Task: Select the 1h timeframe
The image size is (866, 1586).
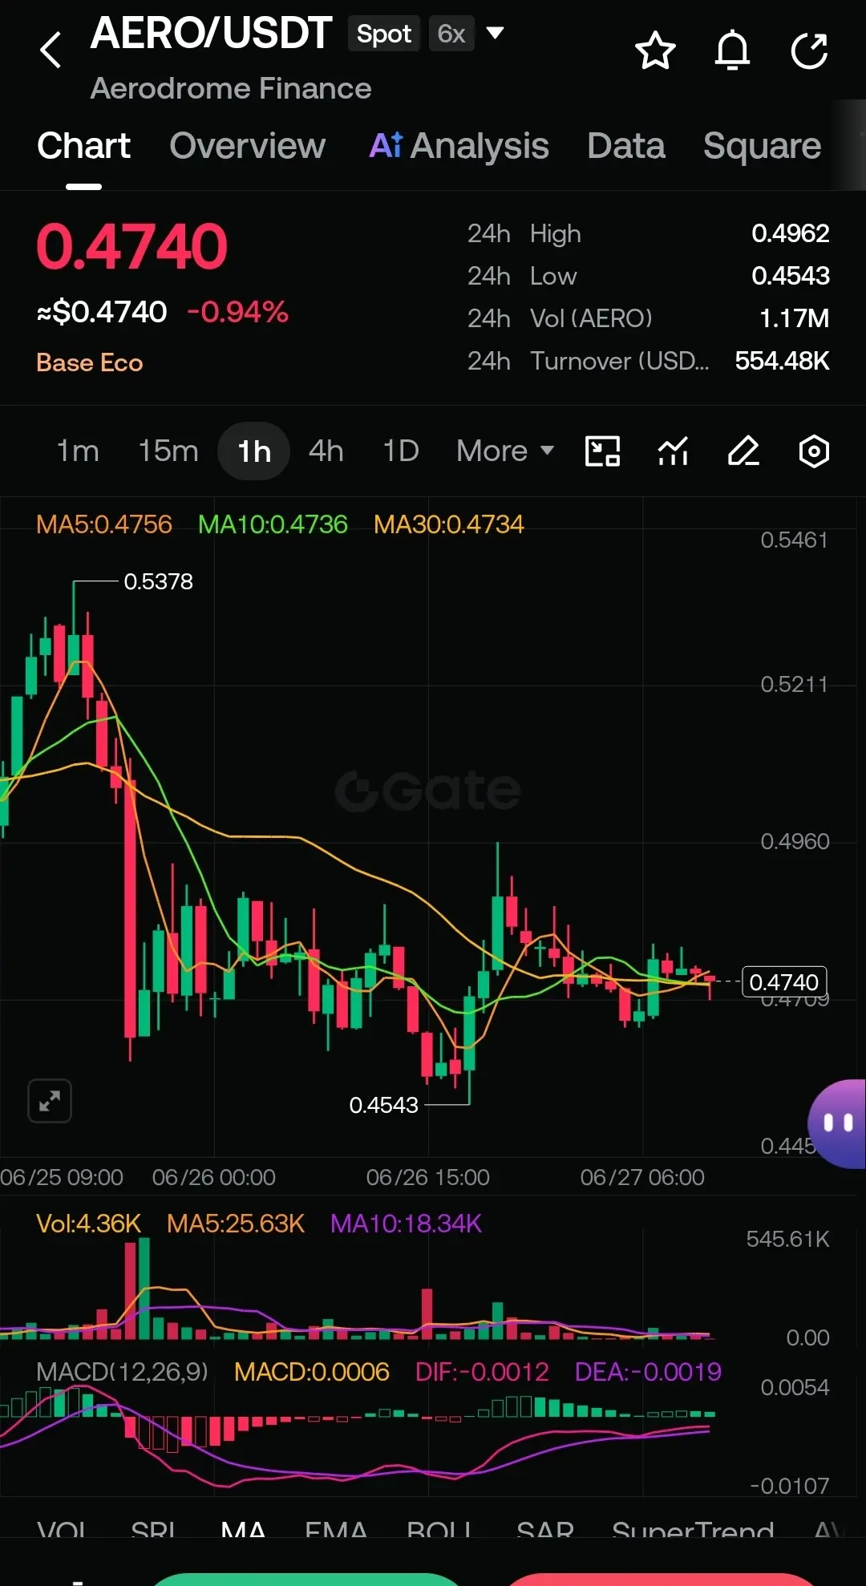Action: pos(254,451)
